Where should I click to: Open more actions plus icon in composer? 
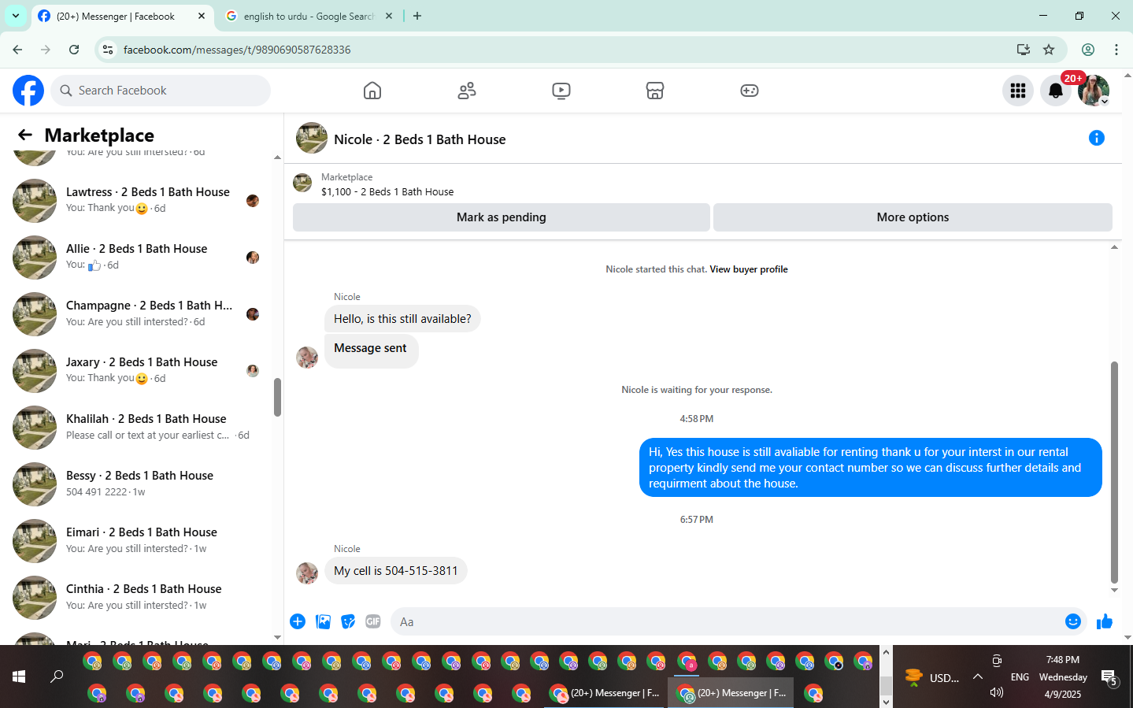298,621
